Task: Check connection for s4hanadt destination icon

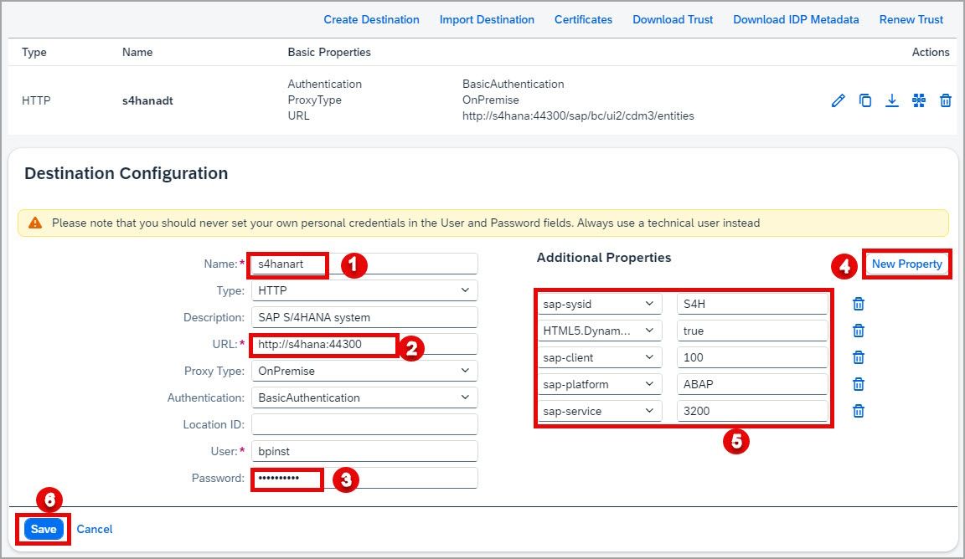Action: [x=919, y=100]
